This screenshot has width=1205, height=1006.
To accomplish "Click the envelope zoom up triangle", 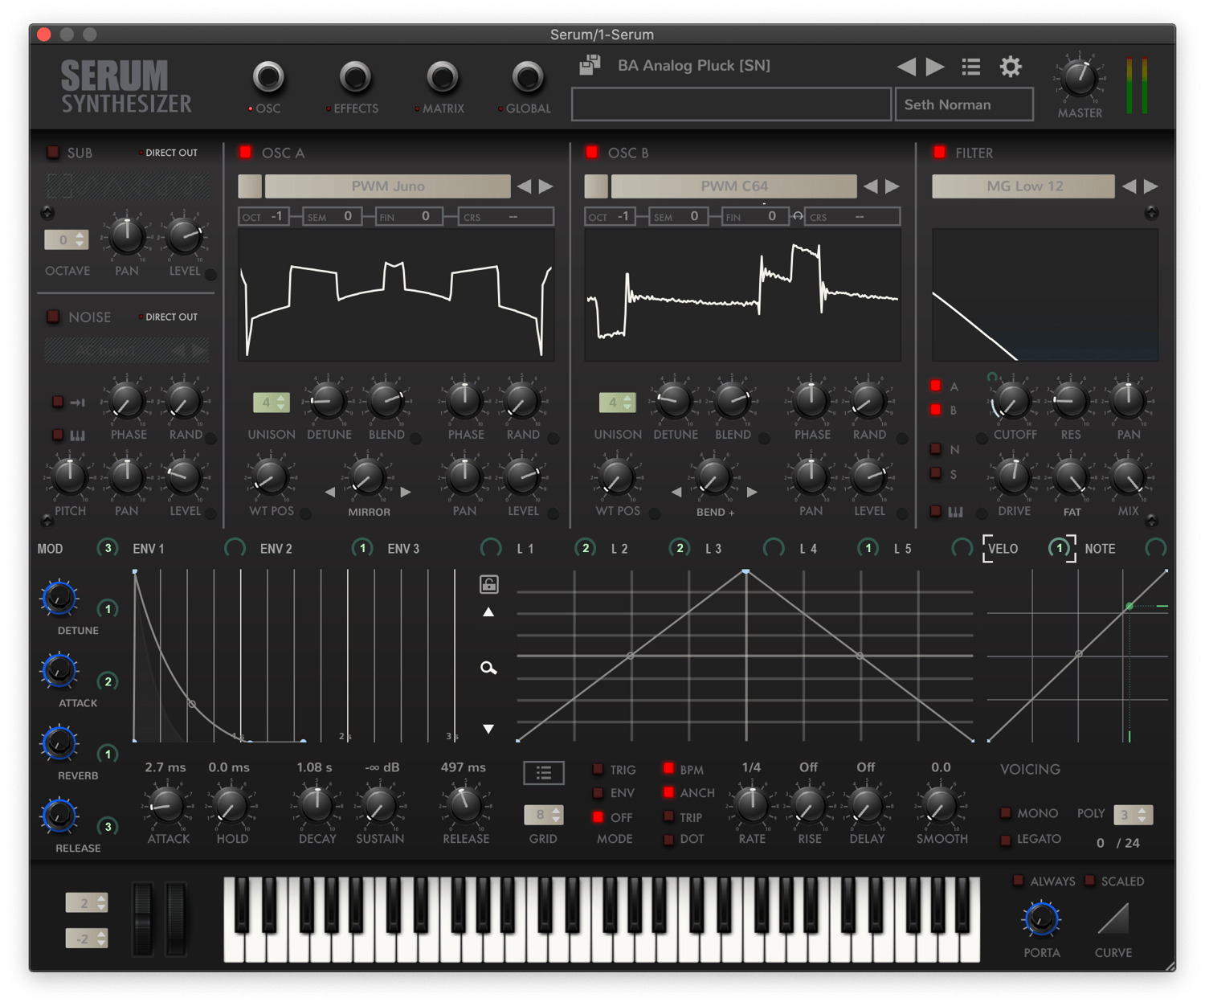I will point(488,612).
